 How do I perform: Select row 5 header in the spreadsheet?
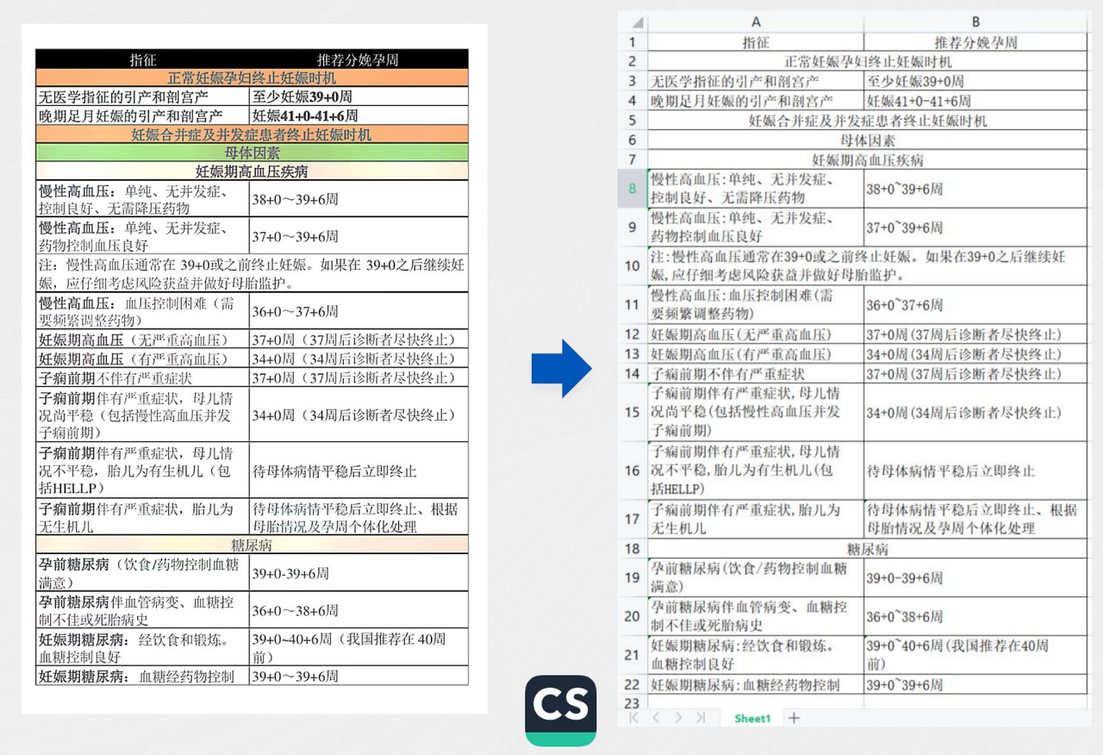(633, 120)
